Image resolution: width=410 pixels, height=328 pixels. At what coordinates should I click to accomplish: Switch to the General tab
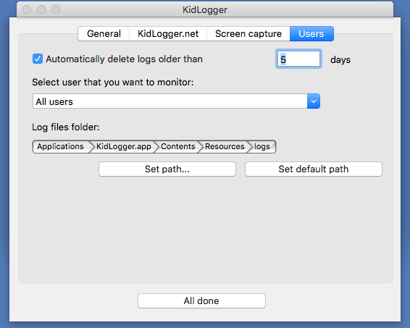[104, 34]
